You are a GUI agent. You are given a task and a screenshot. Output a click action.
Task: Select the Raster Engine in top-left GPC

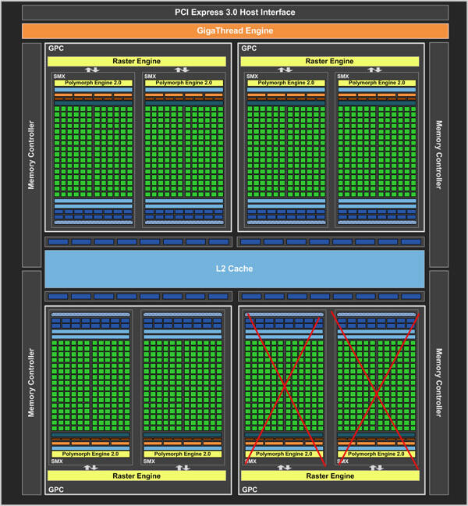pos(136,62)
